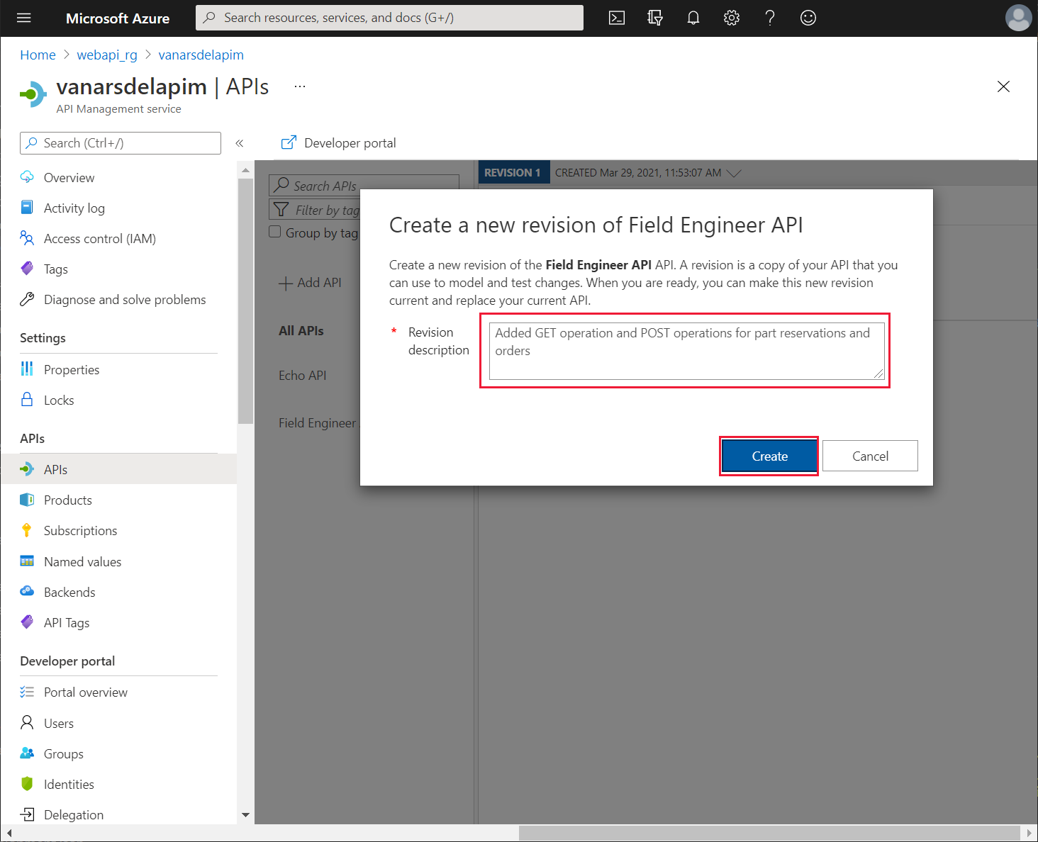Select APIs in the sidebar menu
Viewport: 1038px width, 842px height.
coord(119,469)
